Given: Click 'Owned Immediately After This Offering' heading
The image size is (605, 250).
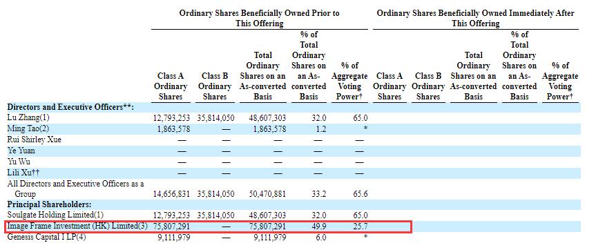Looking at the screenshot, I should tap(475, 18).
